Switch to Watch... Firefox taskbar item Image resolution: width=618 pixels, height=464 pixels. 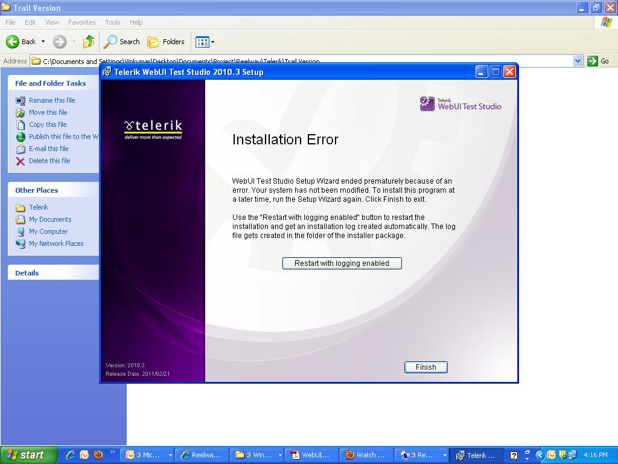tap(366, 455)
